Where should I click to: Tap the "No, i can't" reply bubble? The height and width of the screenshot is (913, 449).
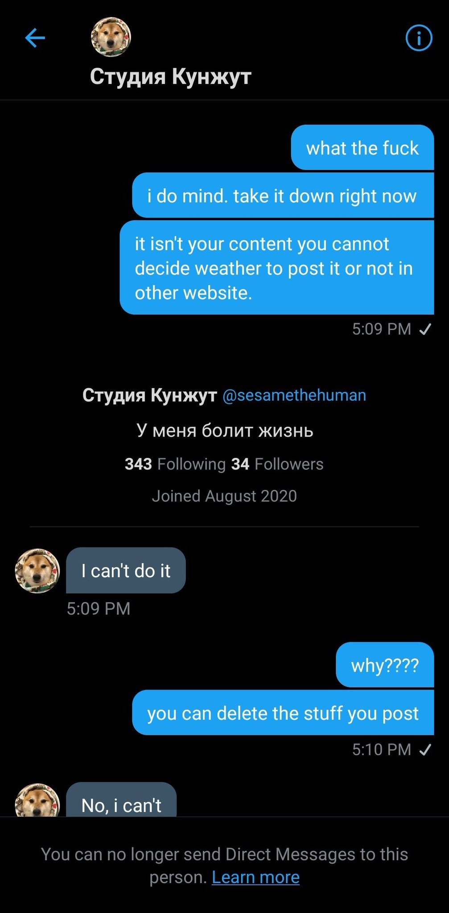pyautogui.click(x=121, y=802)
